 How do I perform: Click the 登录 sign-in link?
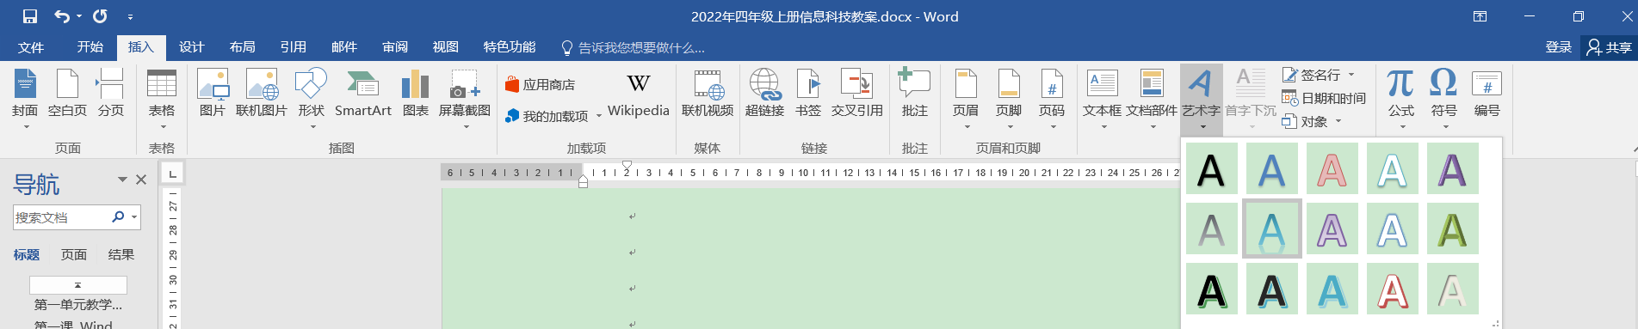(x=1559, y=47)
